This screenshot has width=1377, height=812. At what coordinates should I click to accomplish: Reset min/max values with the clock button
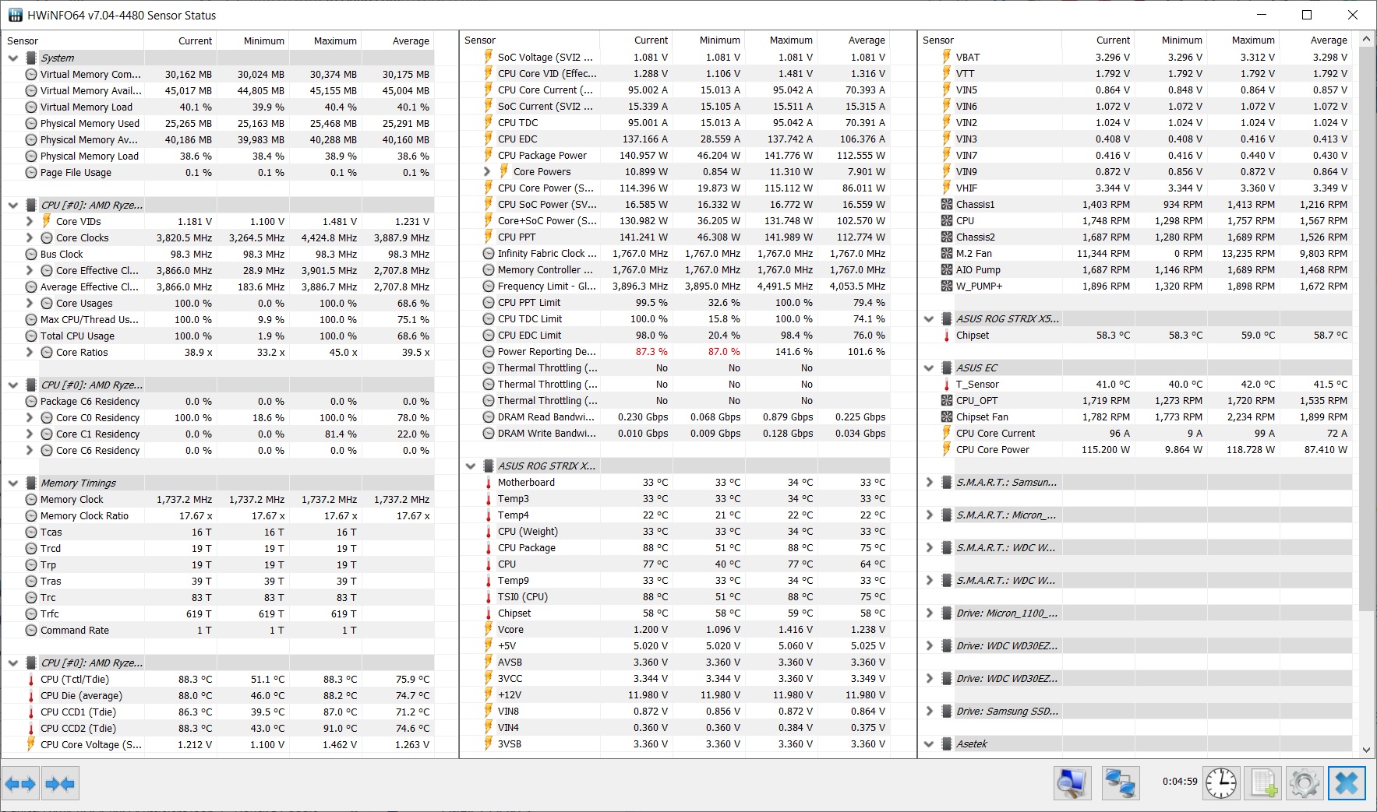[x=1221, y=783]
